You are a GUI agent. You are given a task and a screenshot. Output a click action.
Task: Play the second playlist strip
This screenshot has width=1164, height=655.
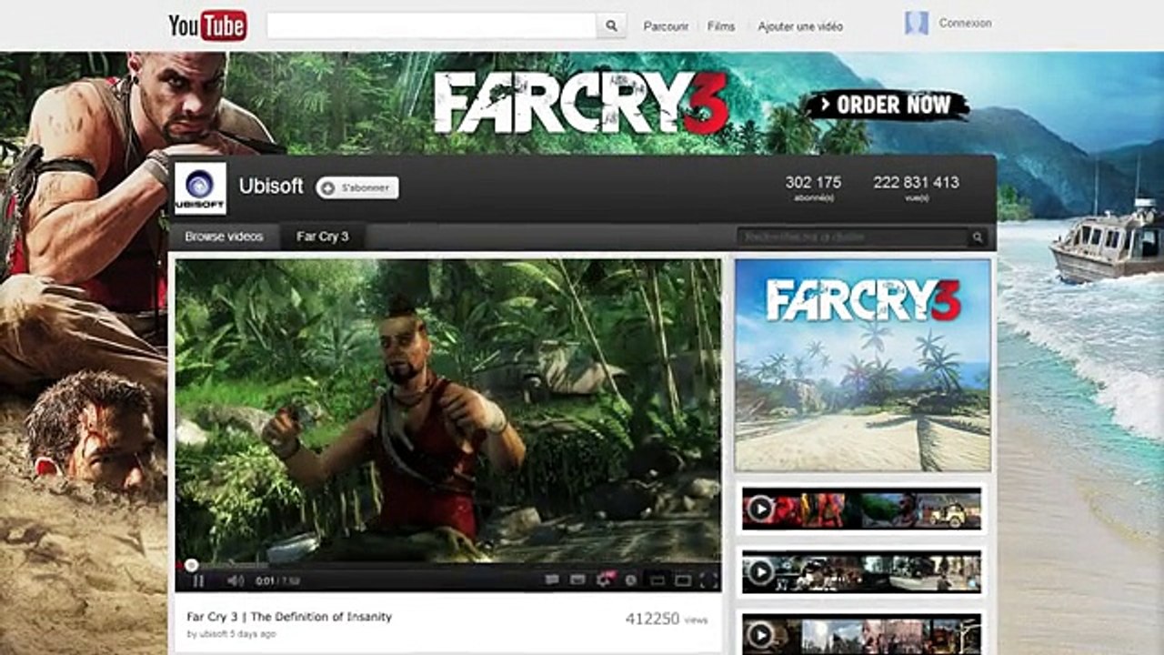[x=861, y=571]
